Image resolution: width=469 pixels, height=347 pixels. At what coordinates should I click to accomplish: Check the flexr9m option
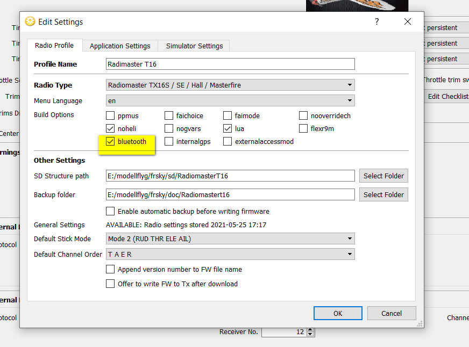pos(303,129)
